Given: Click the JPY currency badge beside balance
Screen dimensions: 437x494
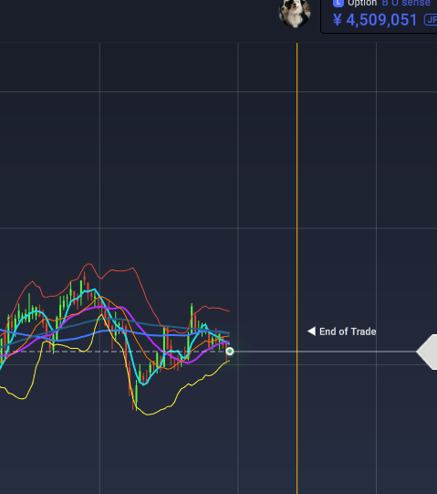Looking at the screenshot, I should [x=431, y=20].
